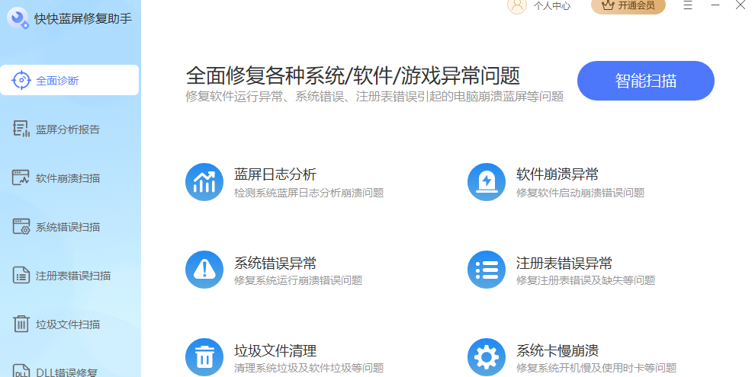This screenshot has height=377, width=755.
Task: Click the junk file cleanup trash icon
Action: tap(204, 357)
